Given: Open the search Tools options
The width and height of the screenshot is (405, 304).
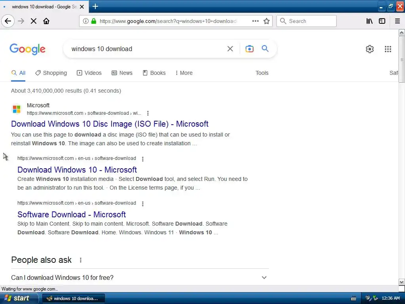Looking at the screenshot, I should tap(262, 73).
